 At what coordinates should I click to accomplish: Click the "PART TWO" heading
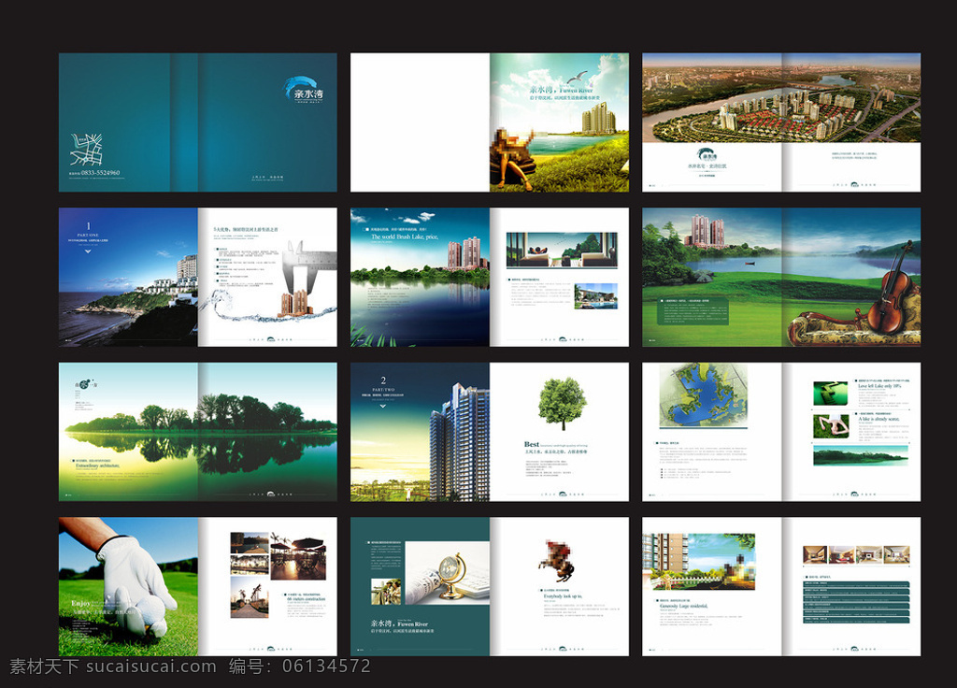coord(383,390)
